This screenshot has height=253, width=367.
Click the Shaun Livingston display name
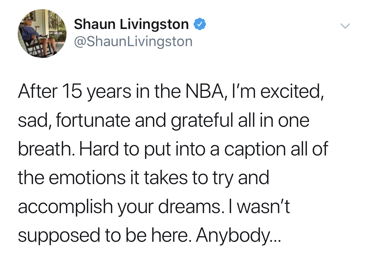(x=131, y=25)
